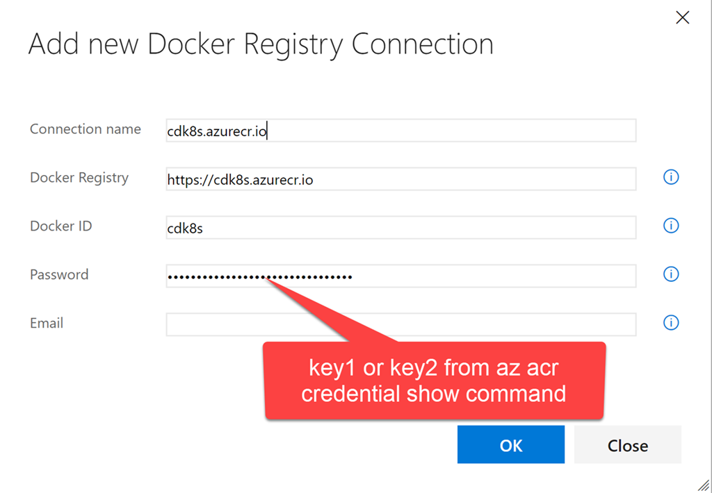The width and height of the screenshot is (712, 493).
Task: Click the "Docker ID" label text
Action: pyautogui.click(x=61, y=226)
